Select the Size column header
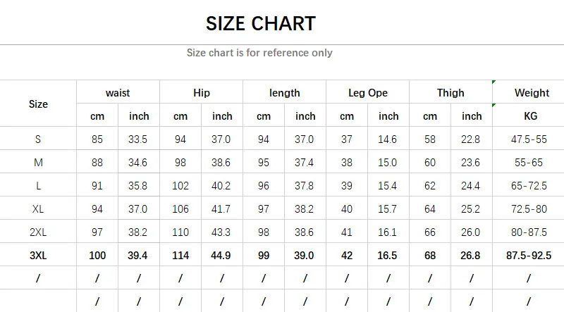Image resolution: width=564 pixels, height=312 pixels. (38, 104)
